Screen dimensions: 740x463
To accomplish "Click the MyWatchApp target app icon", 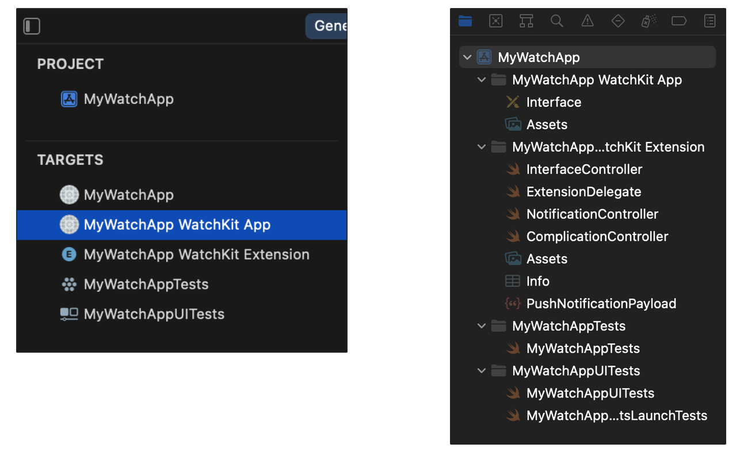I will (69, 195).
